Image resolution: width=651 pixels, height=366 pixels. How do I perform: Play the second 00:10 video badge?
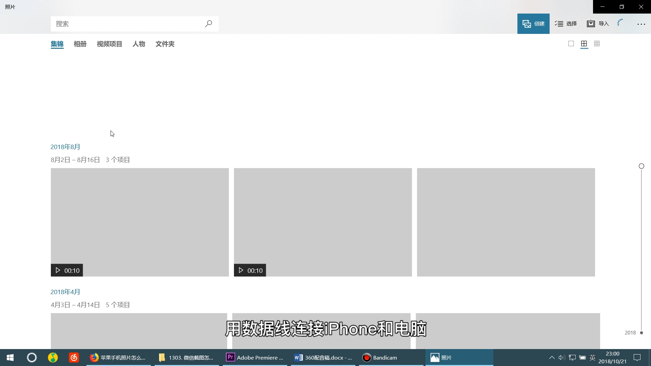[x=250, y=270]
